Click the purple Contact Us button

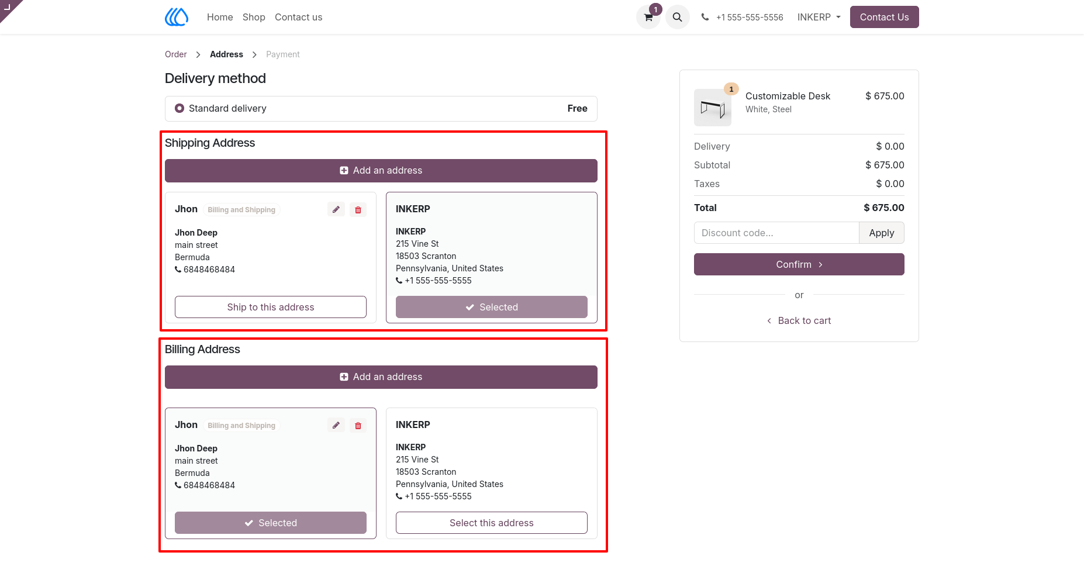tap(884, 17)
